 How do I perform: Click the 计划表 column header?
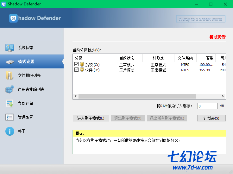coord(158,58)
